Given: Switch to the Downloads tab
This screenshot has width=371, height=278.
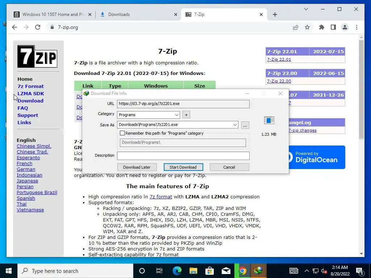Looking at the screenshot, I should [x=138, y=14].
